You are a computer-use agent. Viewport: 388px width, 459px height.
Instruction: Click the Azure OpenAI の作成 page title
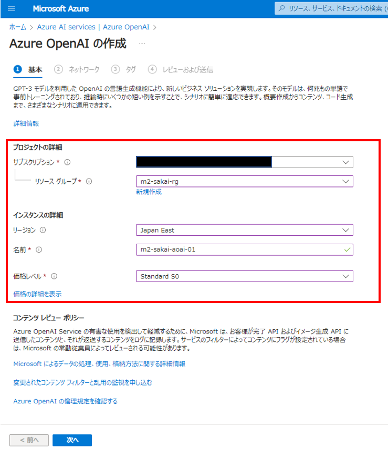pyautogui.click(x=68, y=44)
